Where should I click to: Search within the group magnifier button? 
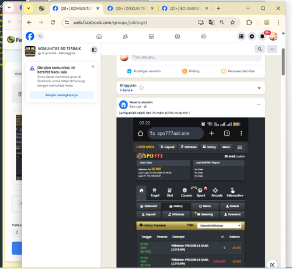click(x=260, y=49)
